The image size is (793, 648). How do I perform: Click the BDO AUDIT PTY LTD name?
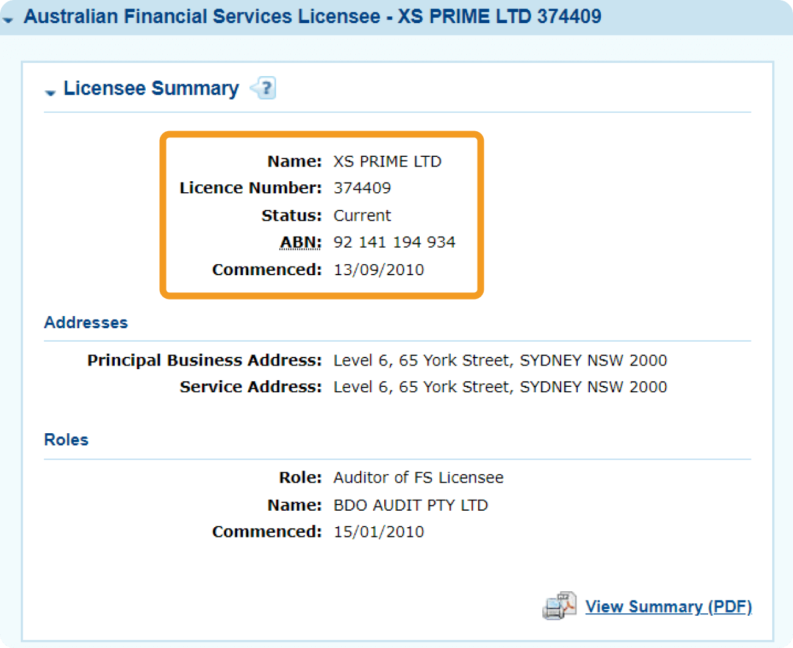[x=411, y=505]
